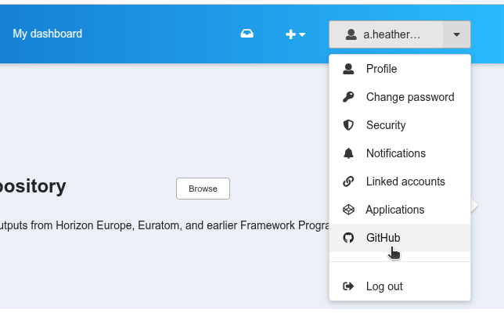Image resolution: width=504 pixels, height=320 pixels.
Task: Open the inbox tray icon
Action: point(247,34)
